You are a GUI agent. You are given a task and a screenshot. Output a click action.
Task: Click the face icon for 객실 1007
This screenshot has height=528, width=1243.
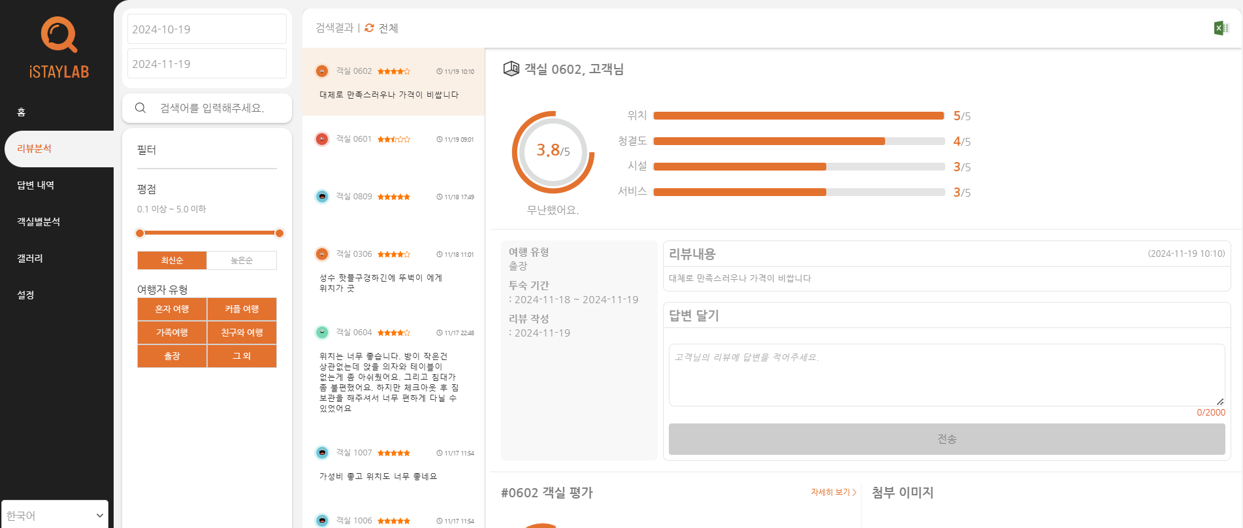[x=322, y=453]
